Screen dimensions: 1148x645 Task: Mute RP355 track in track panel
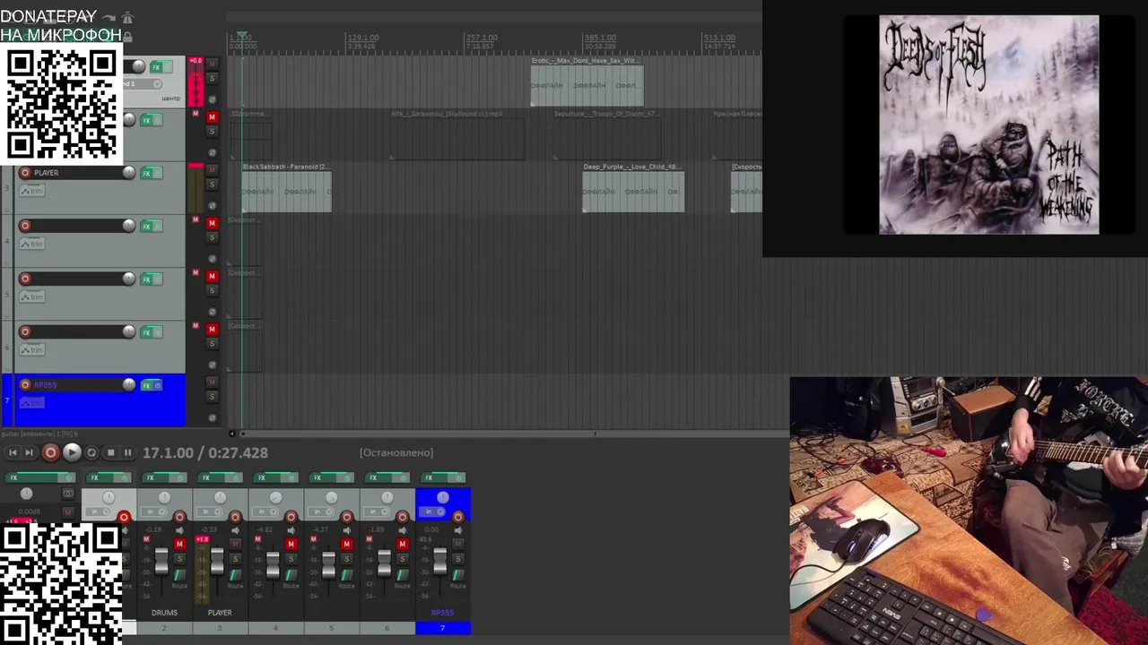pyautogui.click(x=212, y=382)
